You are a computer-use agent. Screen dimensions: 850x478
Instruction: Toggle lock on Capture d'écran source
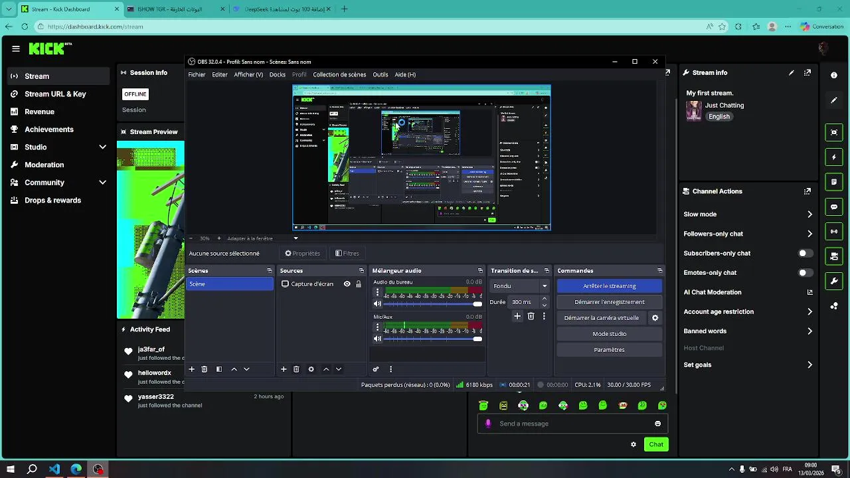359,284
